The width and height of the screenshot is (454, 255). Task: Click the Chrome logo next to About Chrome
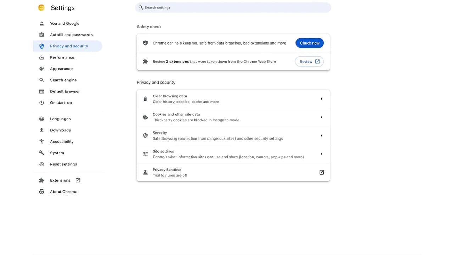[41, 191]
